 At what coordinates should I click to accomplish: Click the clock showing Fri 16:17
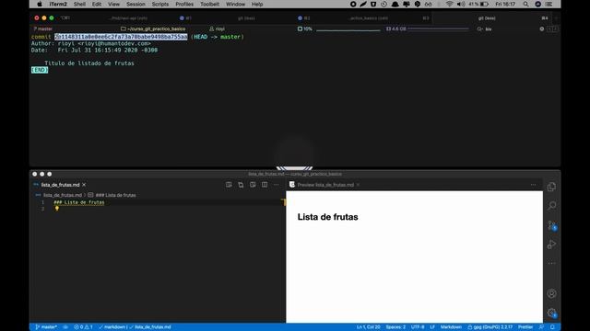point(505,4)
